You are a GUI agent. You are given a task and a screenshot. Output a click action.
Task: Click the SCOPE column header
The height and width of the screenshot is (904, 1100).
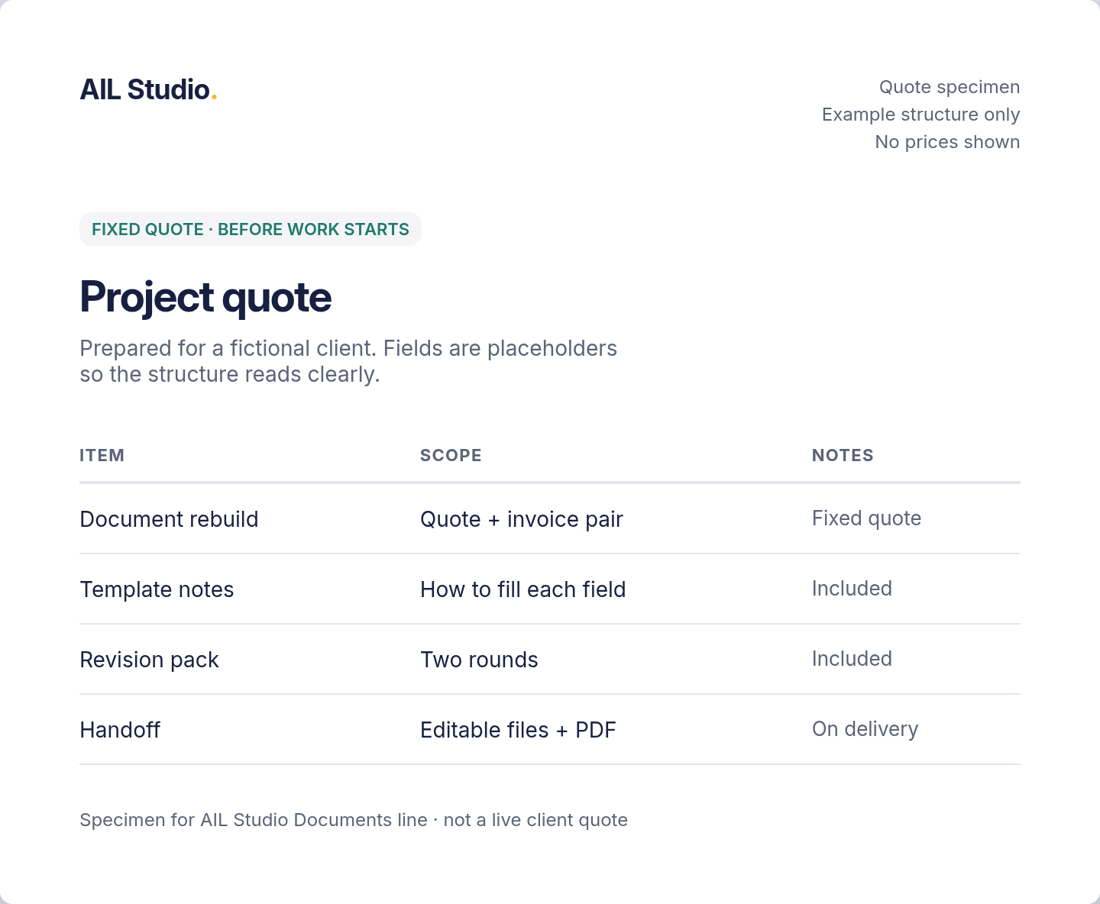(x=451, y=456)
